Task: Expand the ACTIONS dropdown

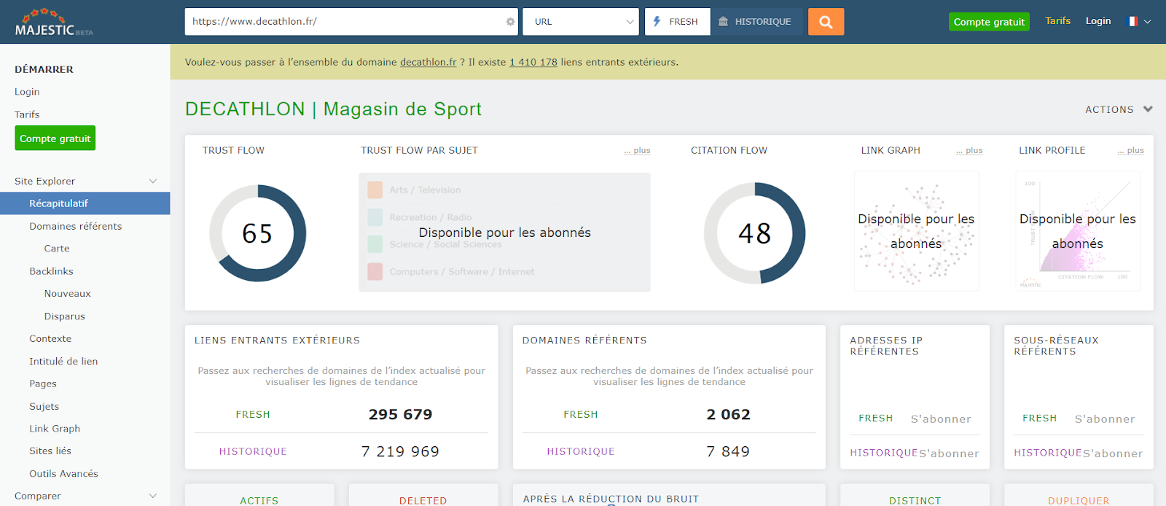Action: point(1119,109)
